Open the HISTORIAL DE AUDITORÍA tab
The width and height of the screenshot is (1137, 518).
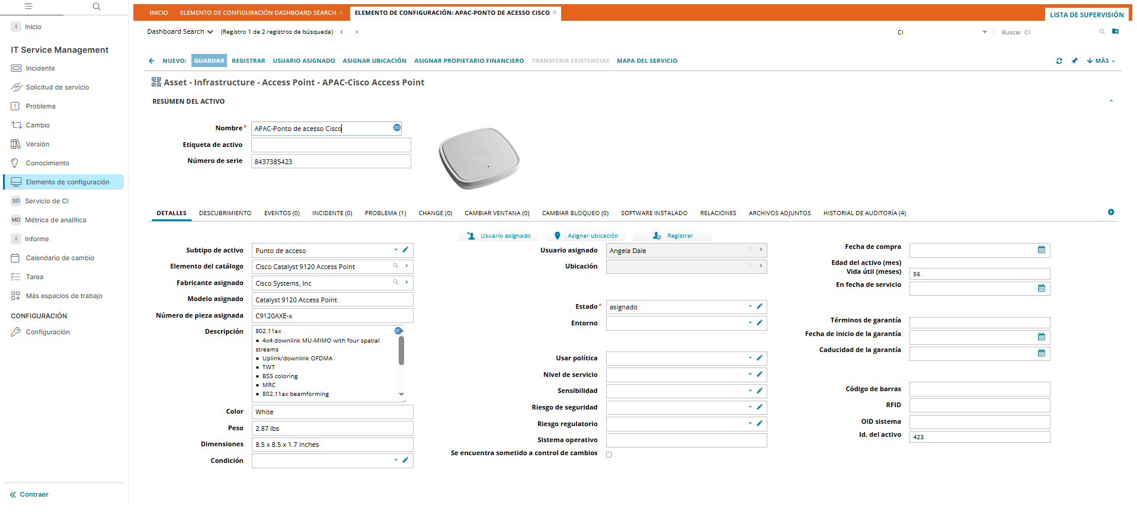(864, 213)
